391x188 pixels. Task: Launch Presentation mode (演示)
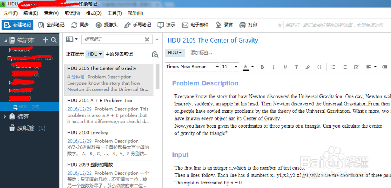(166, 25)
